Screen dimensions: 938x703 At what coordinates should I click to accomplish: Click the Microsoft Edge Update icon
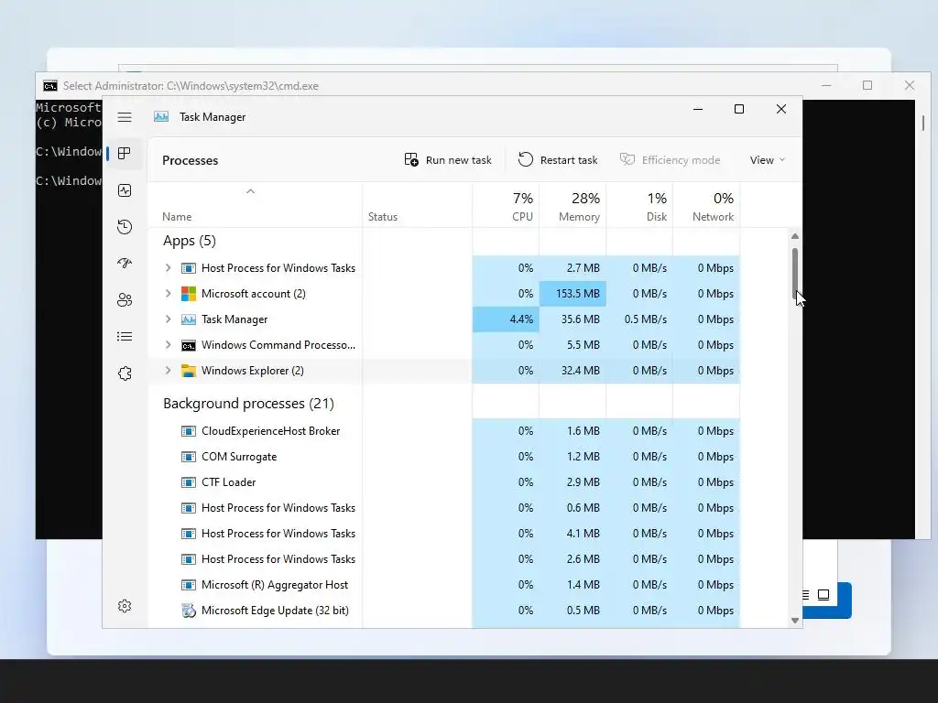[x=189, y=611]
